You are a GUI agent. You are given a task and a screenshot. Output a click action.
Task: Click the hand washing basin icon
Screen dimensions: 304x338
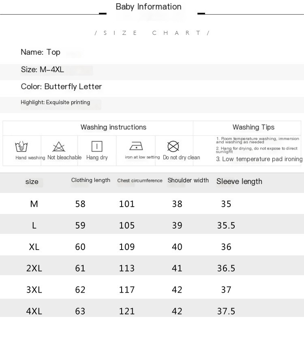[x=21, y=146]
